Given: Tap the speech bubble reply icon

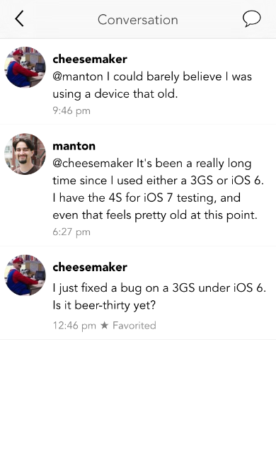Looking at the screenshot, I should [251, 18].
